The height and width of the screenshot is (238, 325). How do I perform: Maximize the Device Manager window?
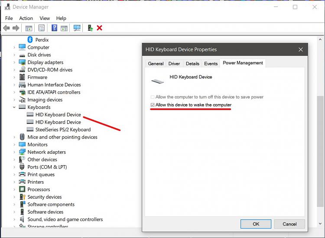295,7
